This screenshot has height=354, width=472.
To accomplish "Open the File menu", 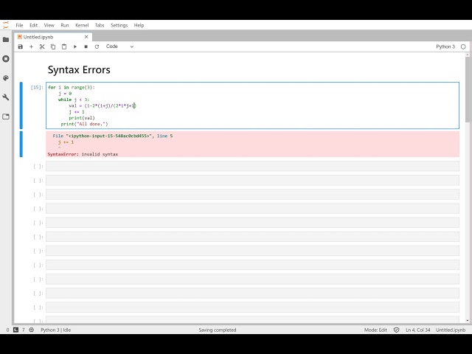I will pyautogui.click(x=20, y=25).
